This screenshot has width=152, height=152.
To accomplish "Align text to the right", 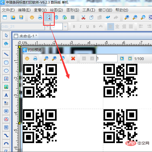I will coord(124,27).
